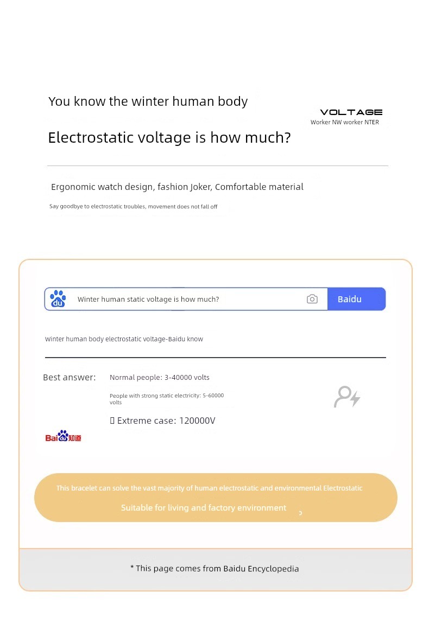Click 'Suitable for living and factory environment' text

204,508
